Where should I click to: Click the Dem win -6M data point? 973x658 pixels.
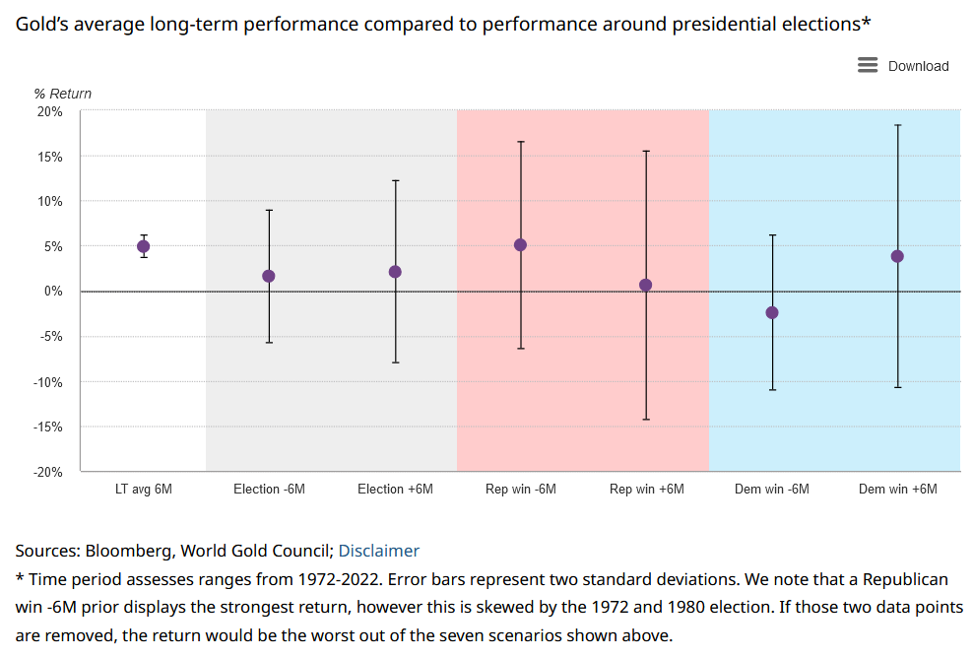coord(772,312)
